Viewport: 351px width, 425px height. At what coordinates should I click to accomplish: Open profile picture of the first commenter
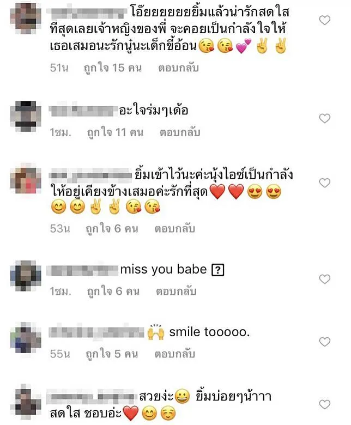[26, 19]
